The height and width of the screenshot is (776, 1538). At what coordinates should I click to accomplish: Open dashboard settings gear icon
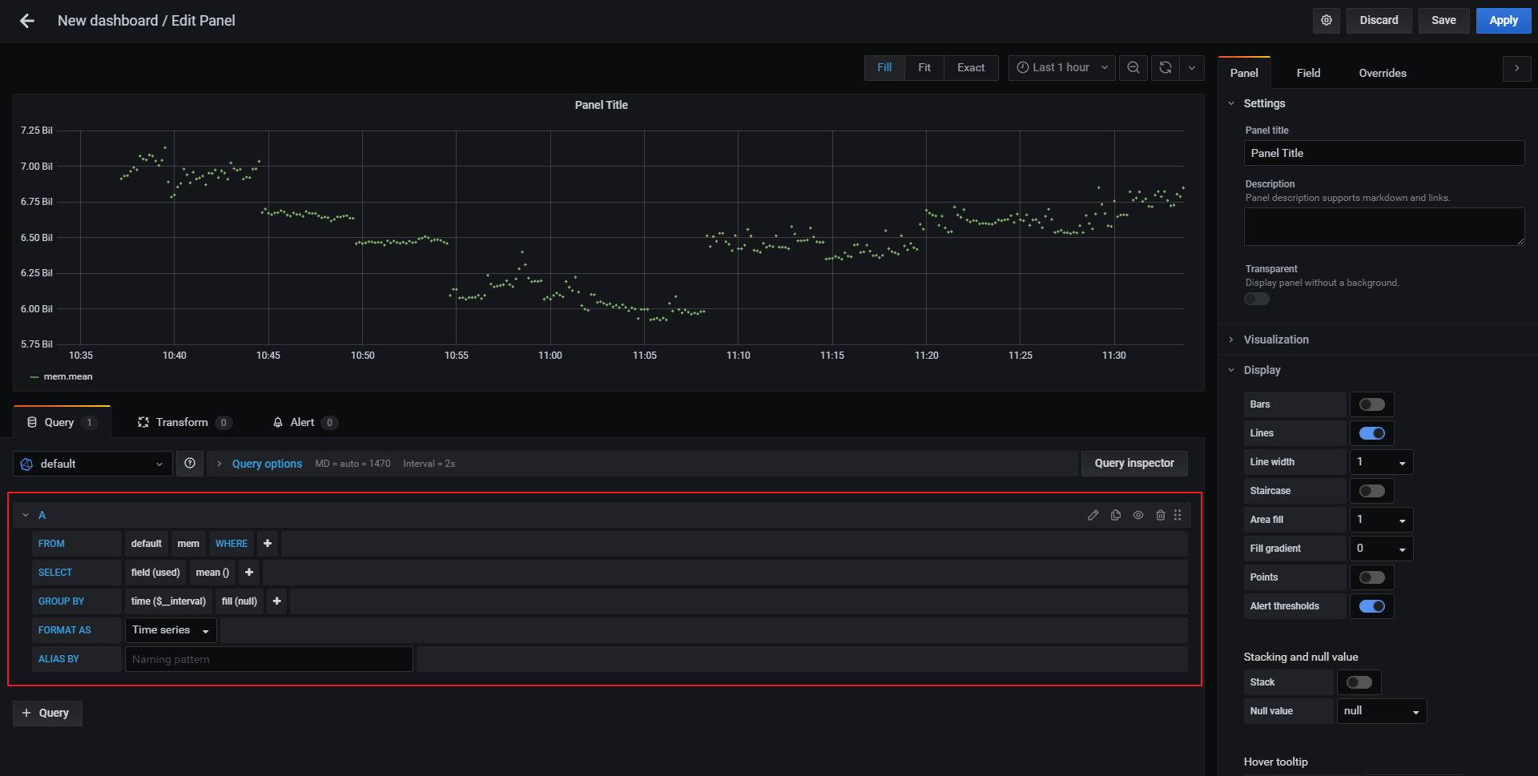pos(1326,20)
